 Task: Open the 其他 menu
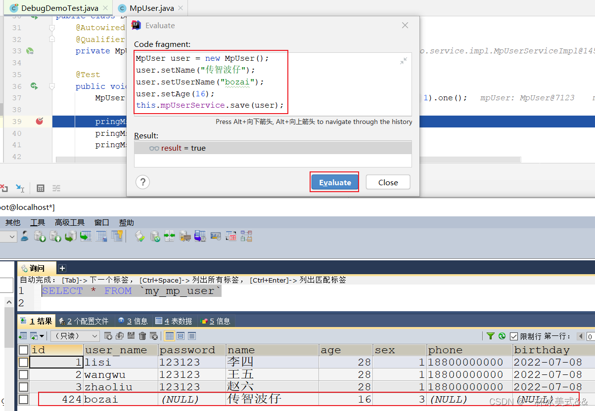coord(13,222)
